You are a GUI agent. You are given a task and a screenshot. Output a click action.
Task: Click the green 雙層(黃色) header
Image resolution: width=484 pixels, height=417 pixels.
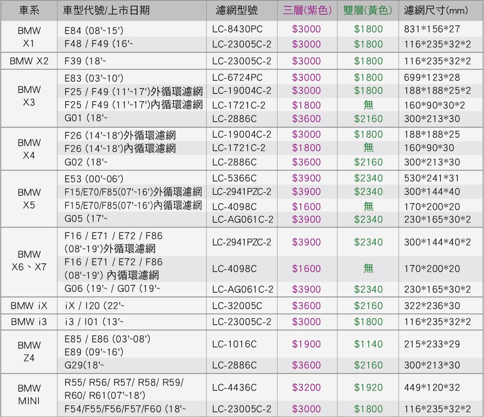[x=368, y=11]
